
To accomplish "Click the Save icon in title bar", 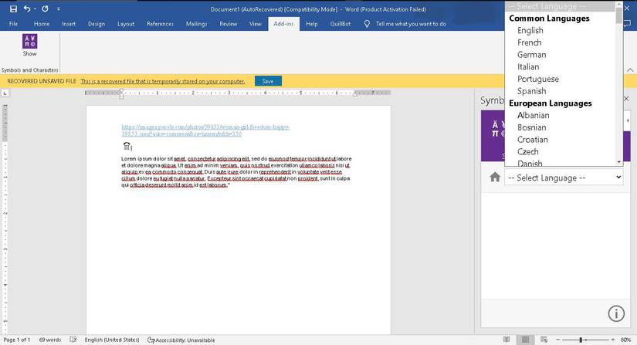I will 13,9.
